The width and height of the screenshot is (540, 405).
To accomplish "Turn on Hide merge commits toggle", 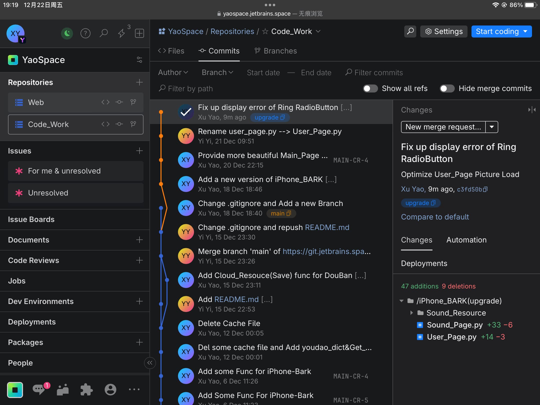I will (447, 88).
